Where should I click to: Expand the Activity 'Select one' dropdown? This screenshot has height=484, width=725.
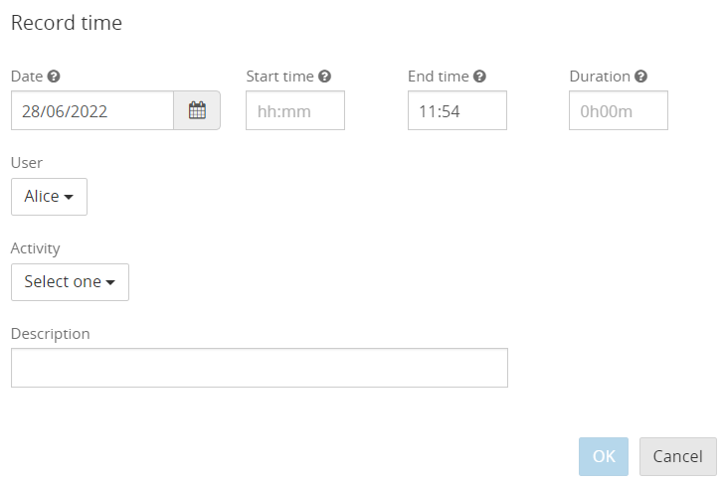click(70, 282)
